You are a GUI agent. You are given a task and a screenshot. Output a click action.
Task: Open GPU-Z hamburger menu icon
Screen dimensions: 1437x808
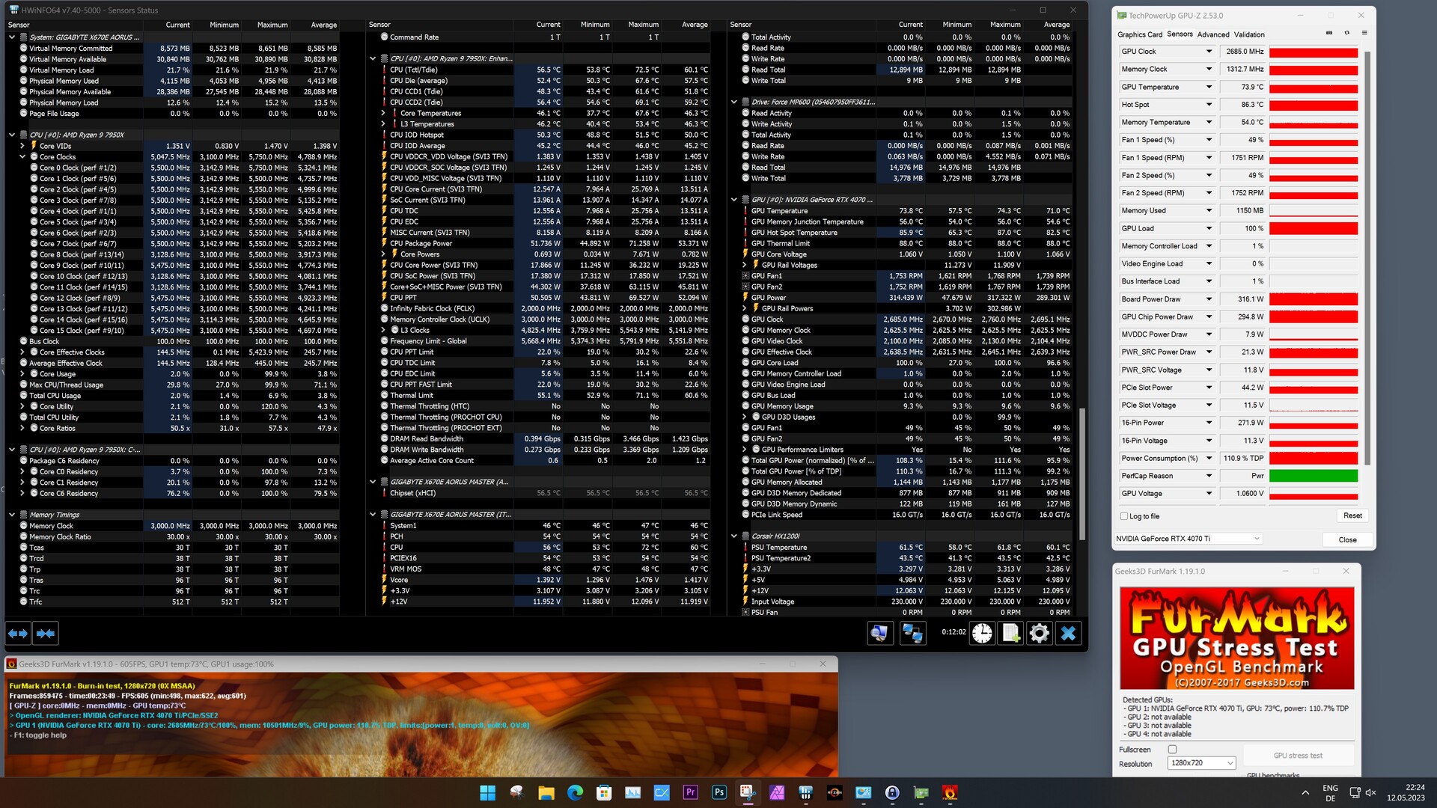coord(1364,33)
